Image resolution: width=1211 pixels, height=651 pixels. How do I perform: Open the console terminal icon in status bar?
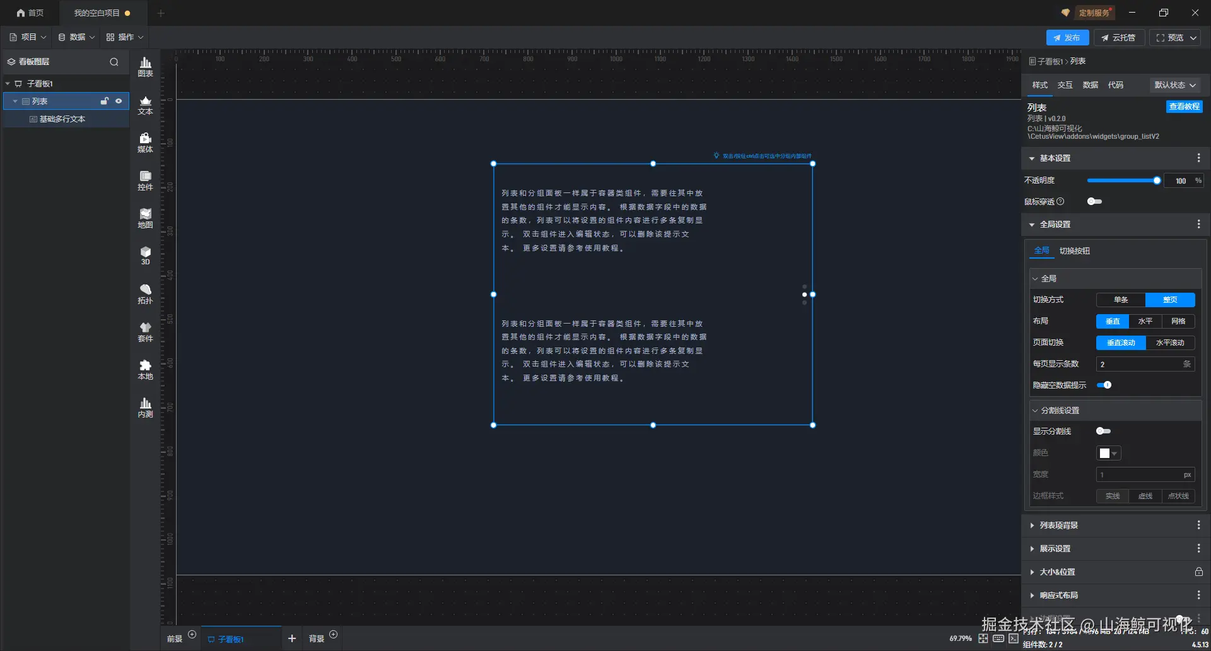pos(1013,638)
